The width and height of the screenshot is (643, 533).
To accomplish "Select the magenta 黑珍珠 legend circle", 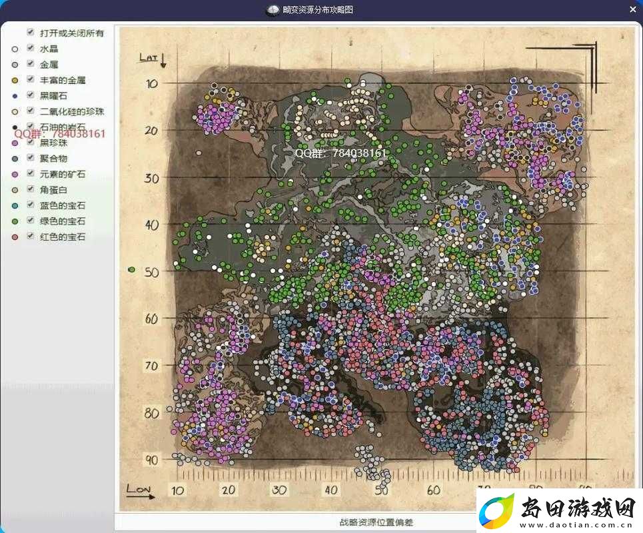I will [x=15, y=143].
